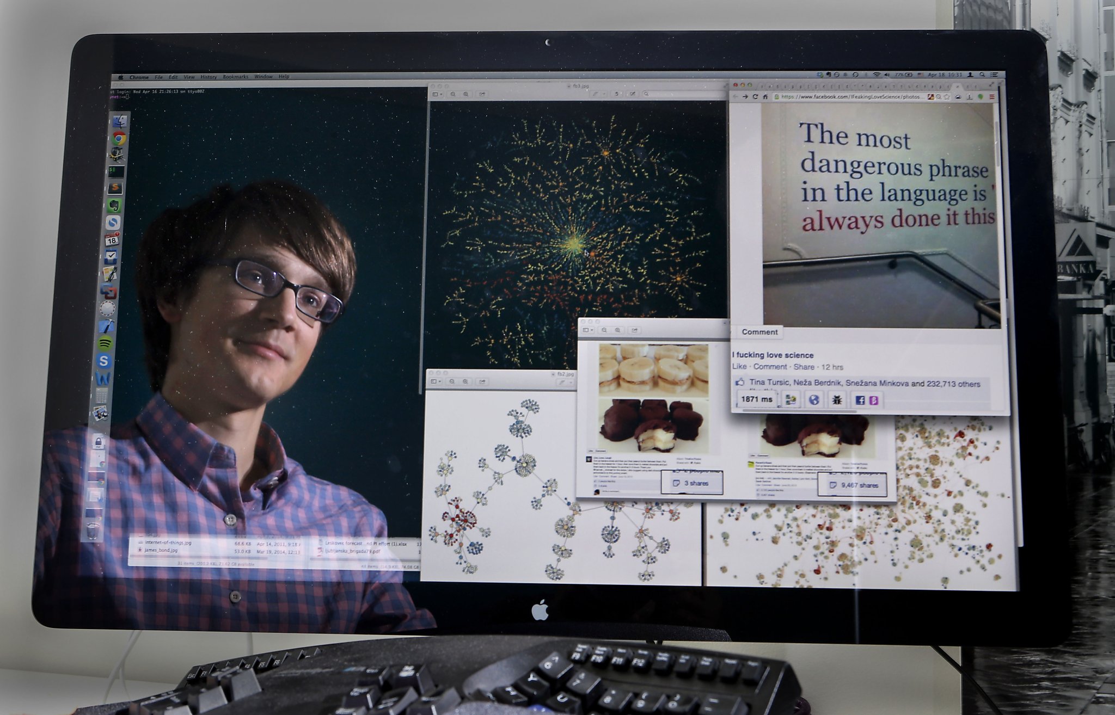Bookmark page with the star icon

(947, 97)
